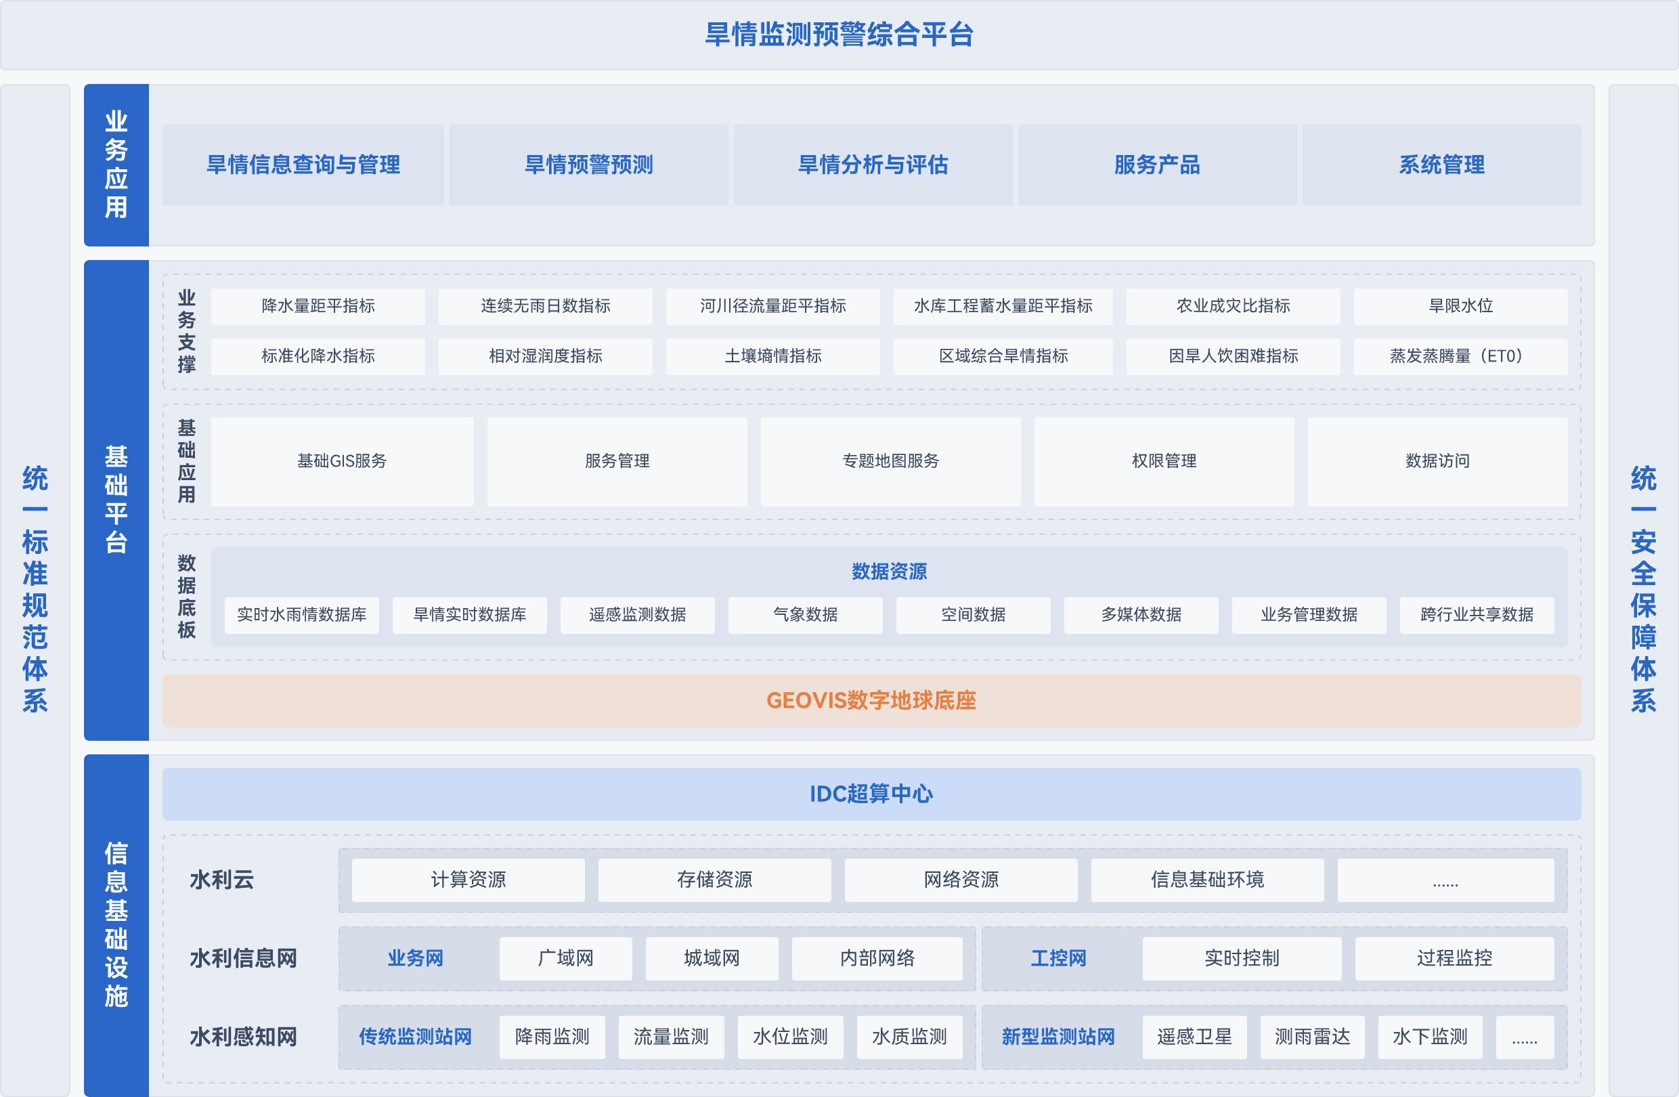1679x1097 pixels.
Task: Click the 信息基础设施 layer label
Action: 116,925
